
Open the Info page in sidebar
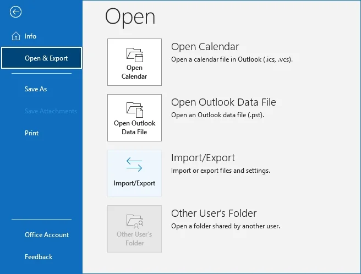[30, 36]
